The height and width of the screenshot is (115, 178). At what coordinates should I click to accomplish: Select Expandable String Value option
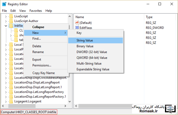tap(96, 69)
